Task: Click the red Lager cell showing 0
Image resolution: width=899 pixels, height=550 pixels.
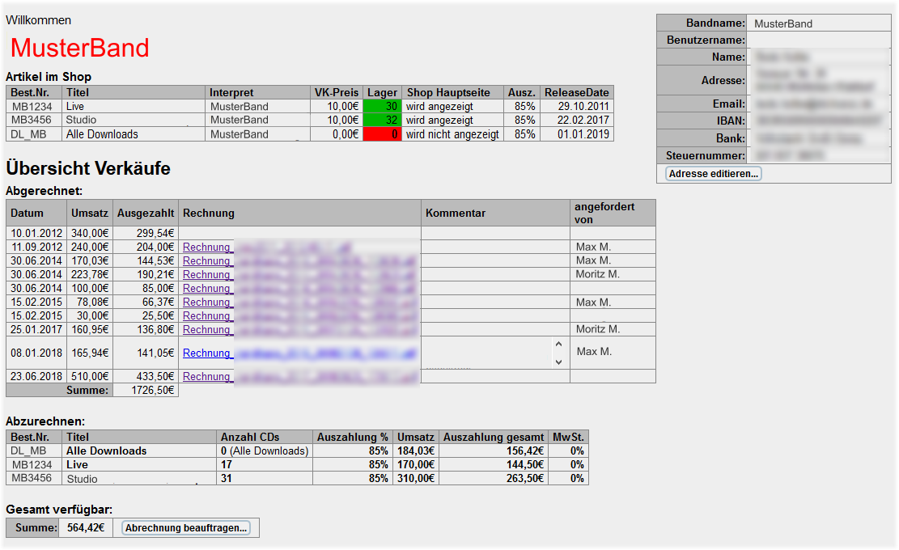Action: tap(382, 134)
